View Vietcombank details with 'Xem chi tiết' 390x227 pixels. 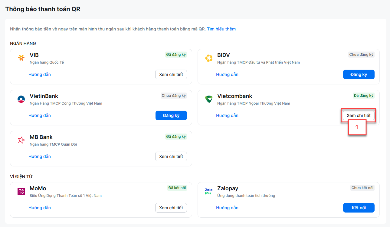359,115
